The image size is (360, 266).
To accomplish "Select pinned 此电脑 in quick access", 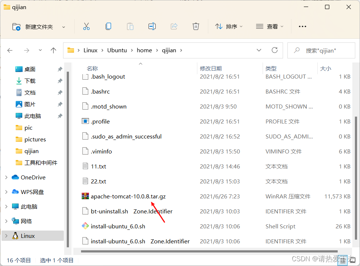I will coord(32,116).
